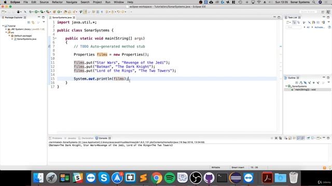The width and height of the screenshot is (332, 186).
Task: Click the New file toolbar icon
Action: [x=3, y=12]
